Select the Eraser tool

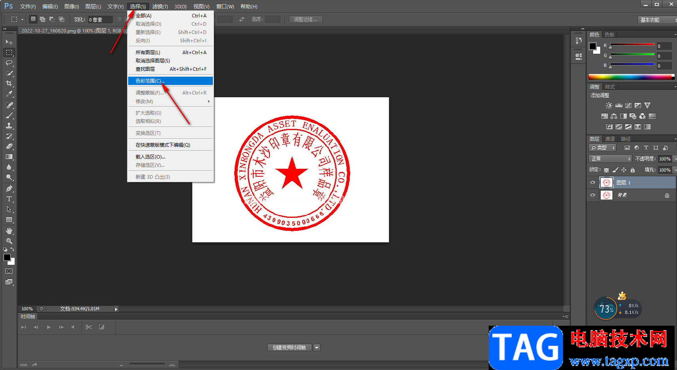tap(9, 146)
